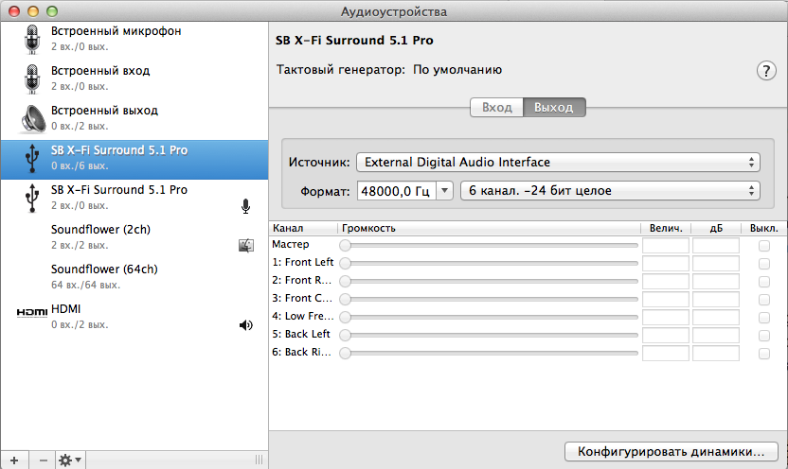The width and height of the screenshot is (788, 469).
Task: Click the Конфигурировать динамики button
Action: pos(672,451)
